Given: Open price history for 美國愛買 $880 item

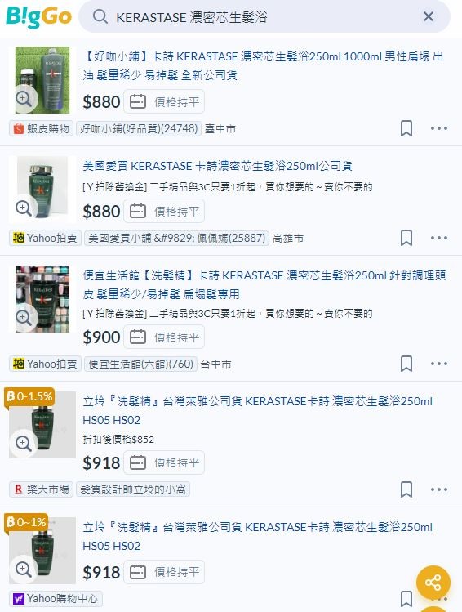Looking at the screenshot, I should [164, 212].
